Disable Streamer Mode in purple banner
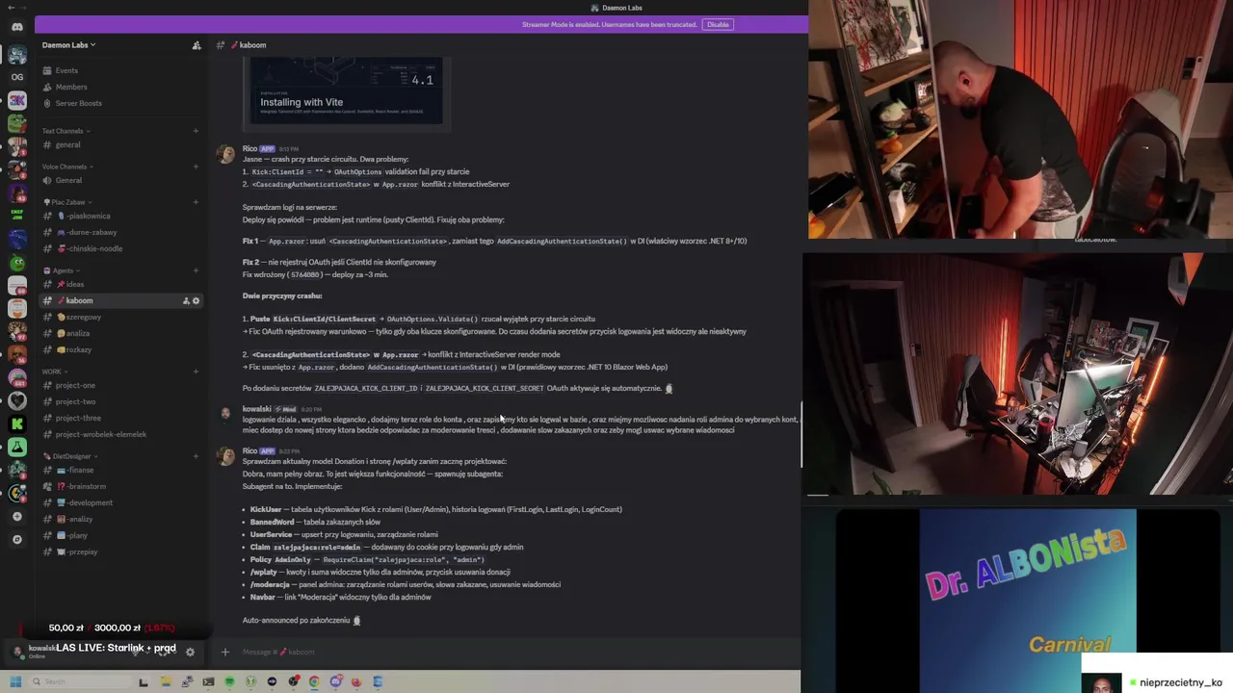 718,24
